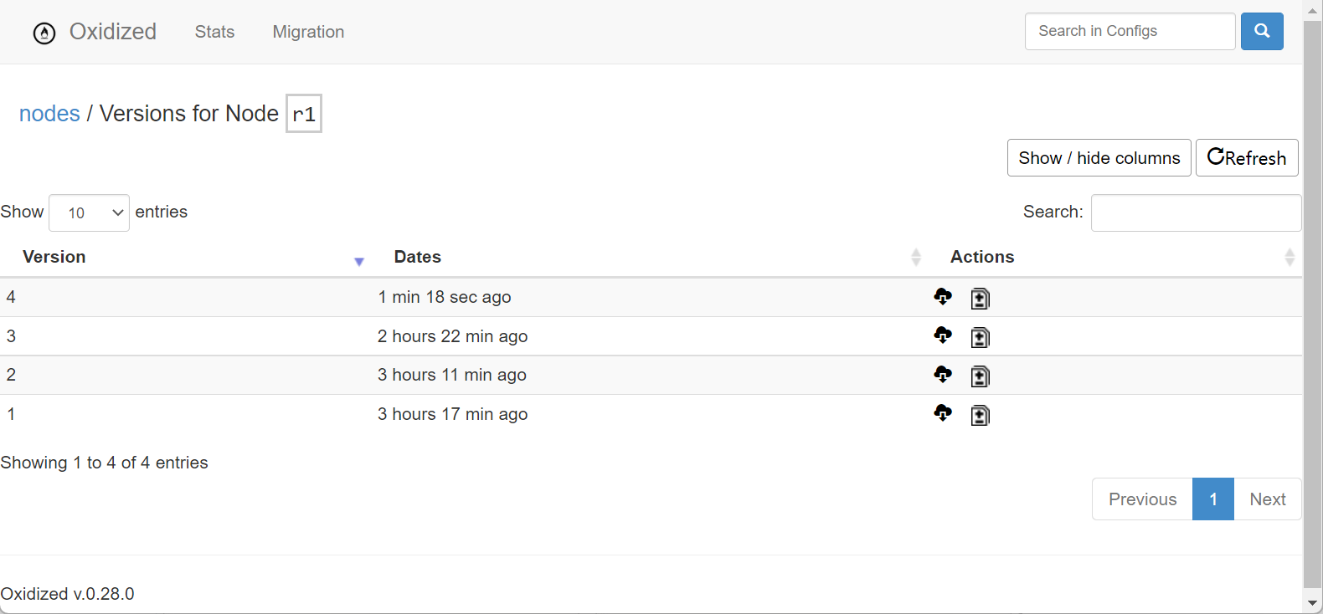Open the diff icon for version 4
The image size is (1323, 614).
[980, 299]
